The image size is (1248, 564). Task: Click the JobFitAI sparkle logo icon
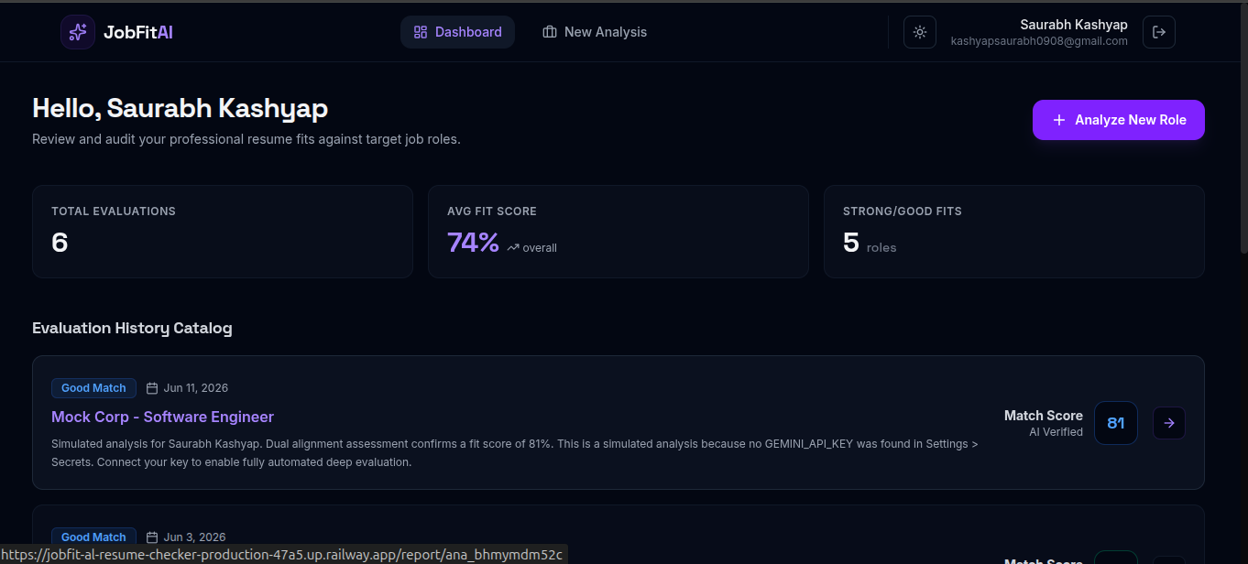tap(78, 32)
